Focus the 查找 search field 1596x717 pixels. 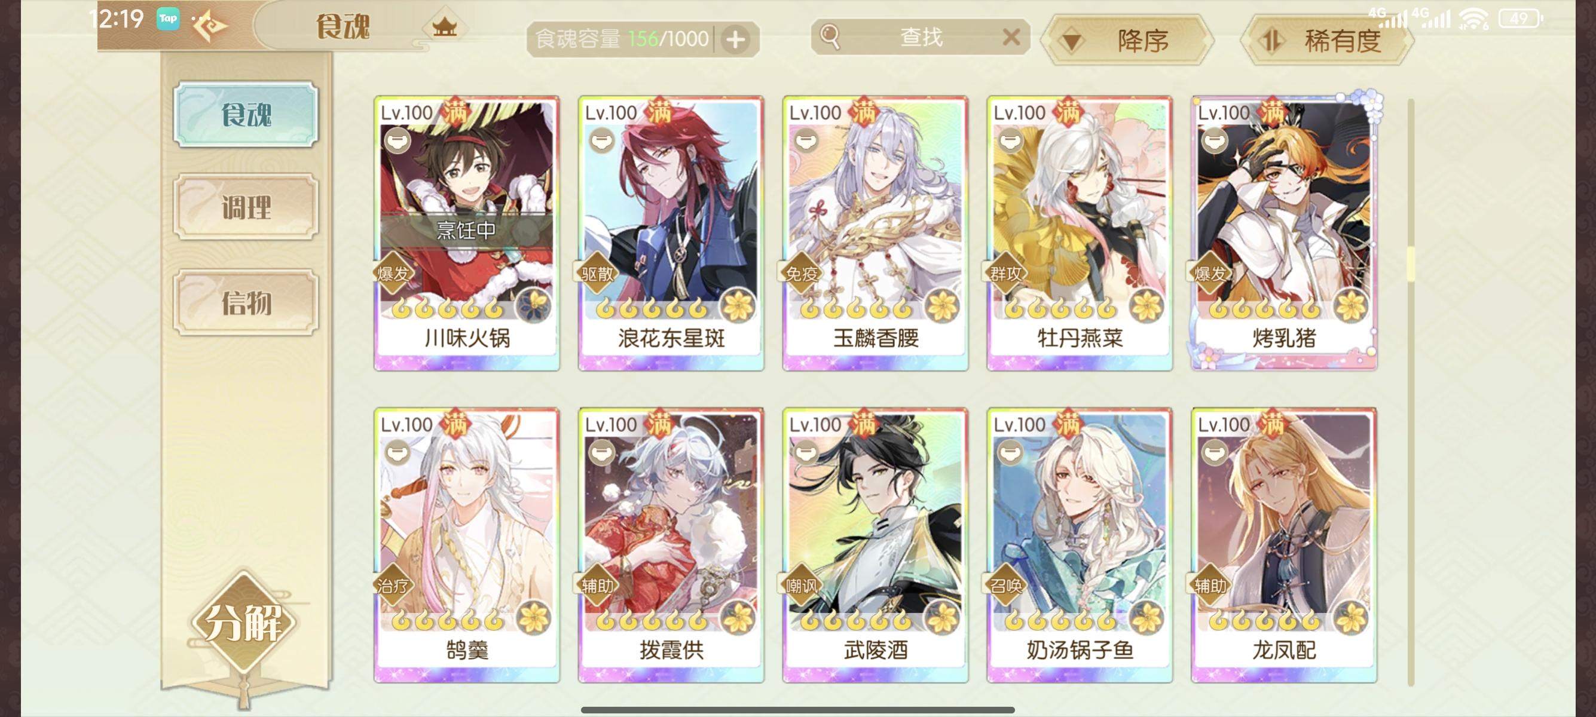pyautogui.click(x=920, y=37)
